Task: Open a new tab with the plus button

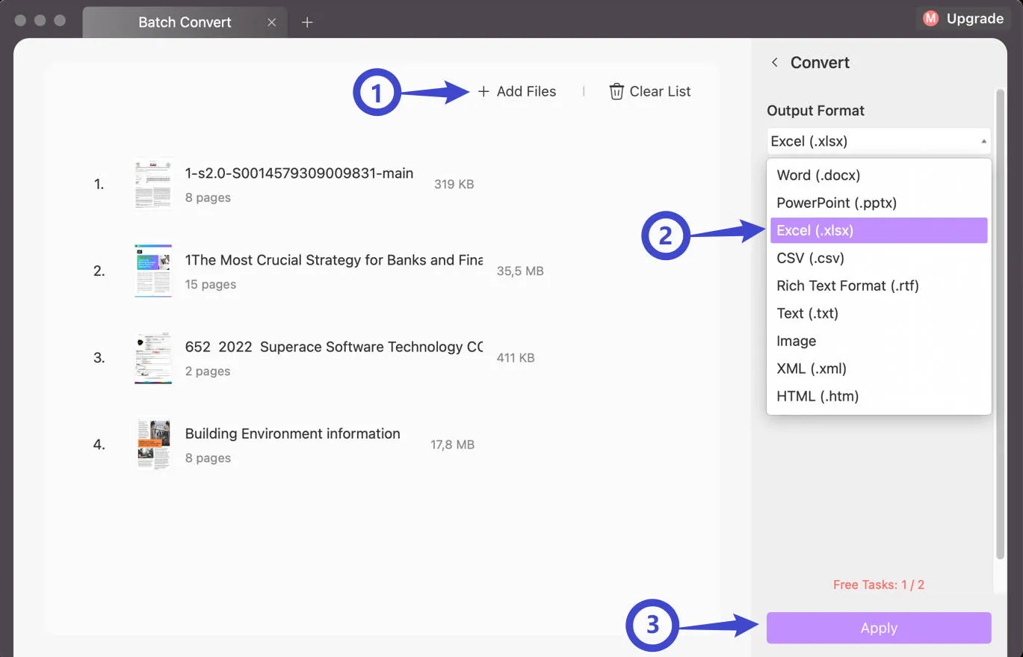Action: point(307,22)
